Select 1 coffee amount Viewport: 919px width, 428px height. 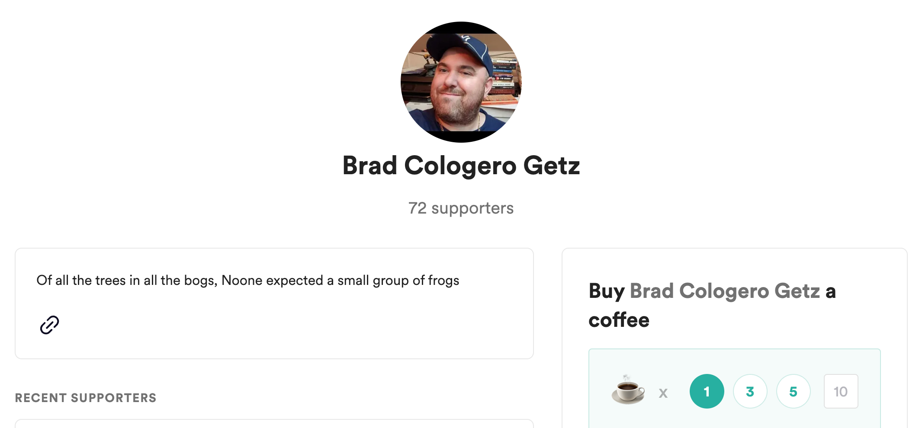(x=707, y=391)
